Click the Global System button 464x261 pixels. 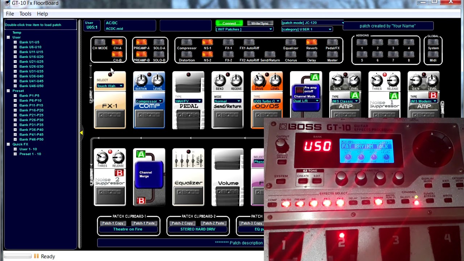click(x=433, y=42)
